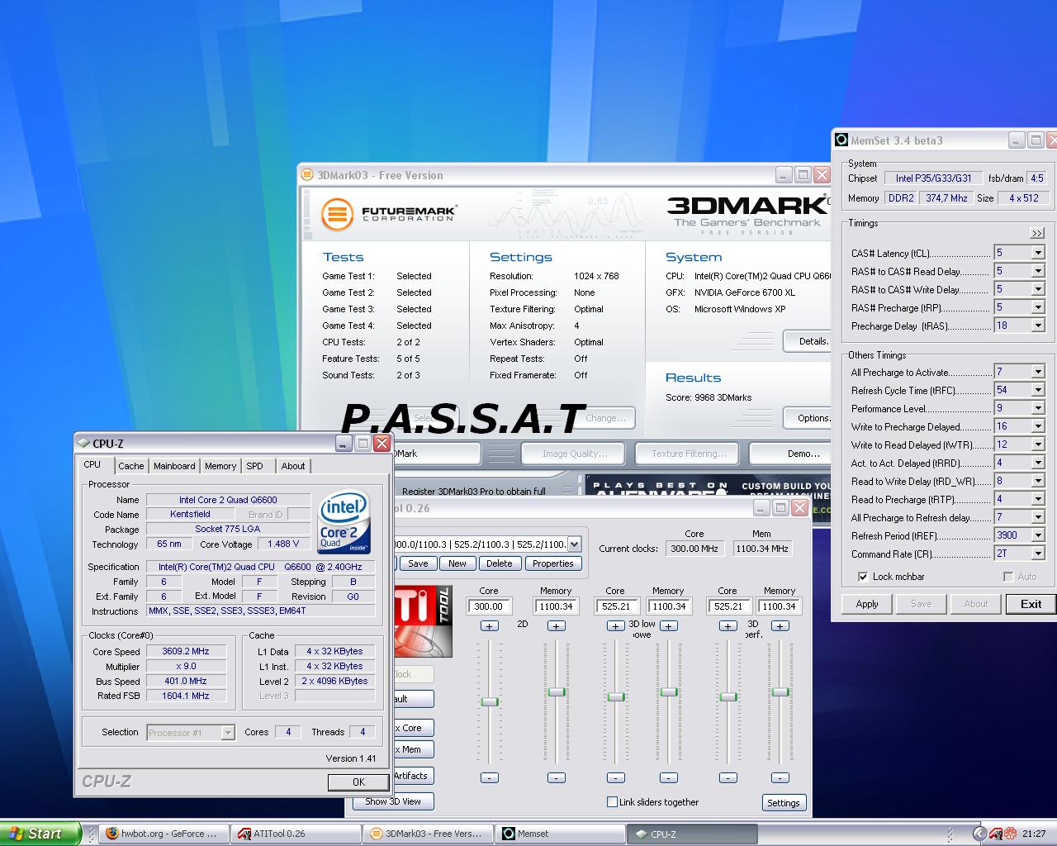Click minus button under the 3D perf Core slider

[x=728, y=777]
